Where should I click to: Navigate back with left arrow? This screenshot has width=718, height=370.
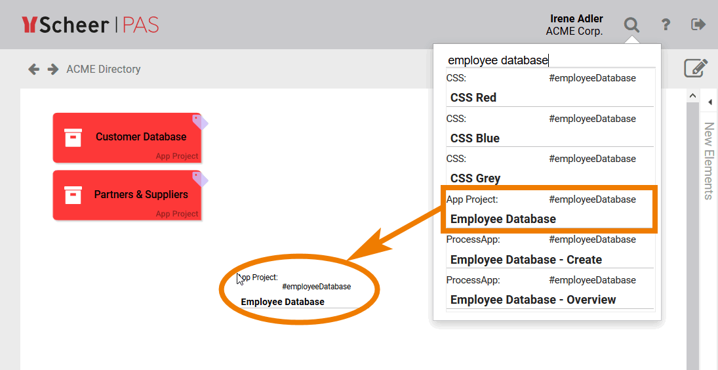(x=34, y=69)
